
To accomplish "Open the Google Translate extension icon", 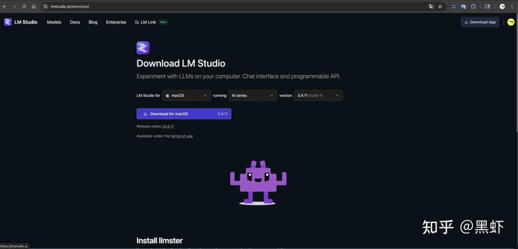I will [x=463, y=7].
